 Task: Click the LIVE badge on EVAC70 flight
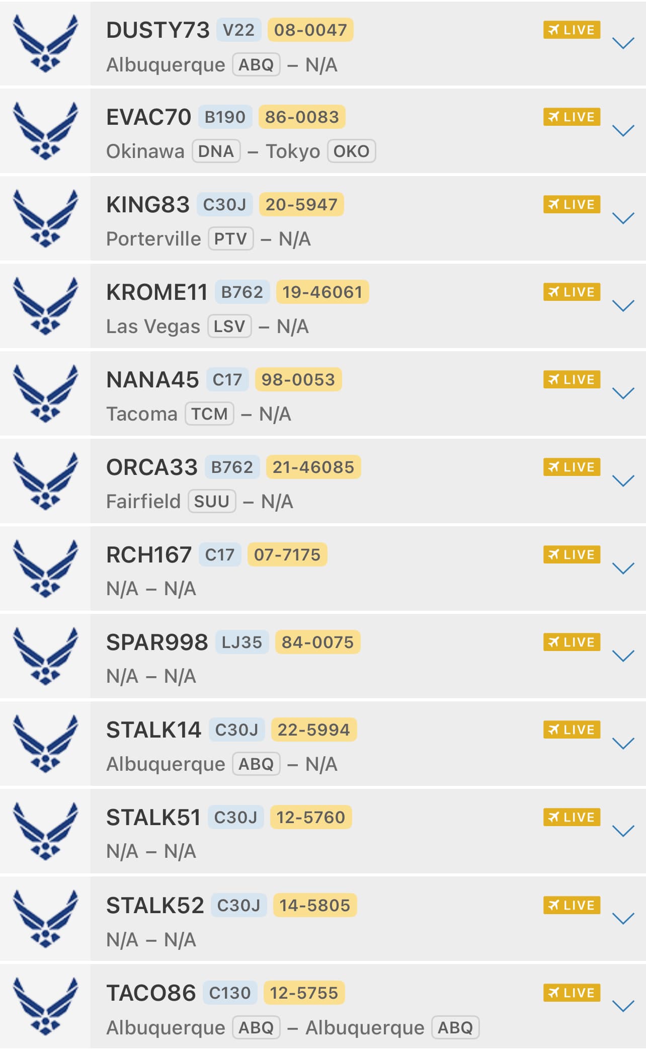572,117
